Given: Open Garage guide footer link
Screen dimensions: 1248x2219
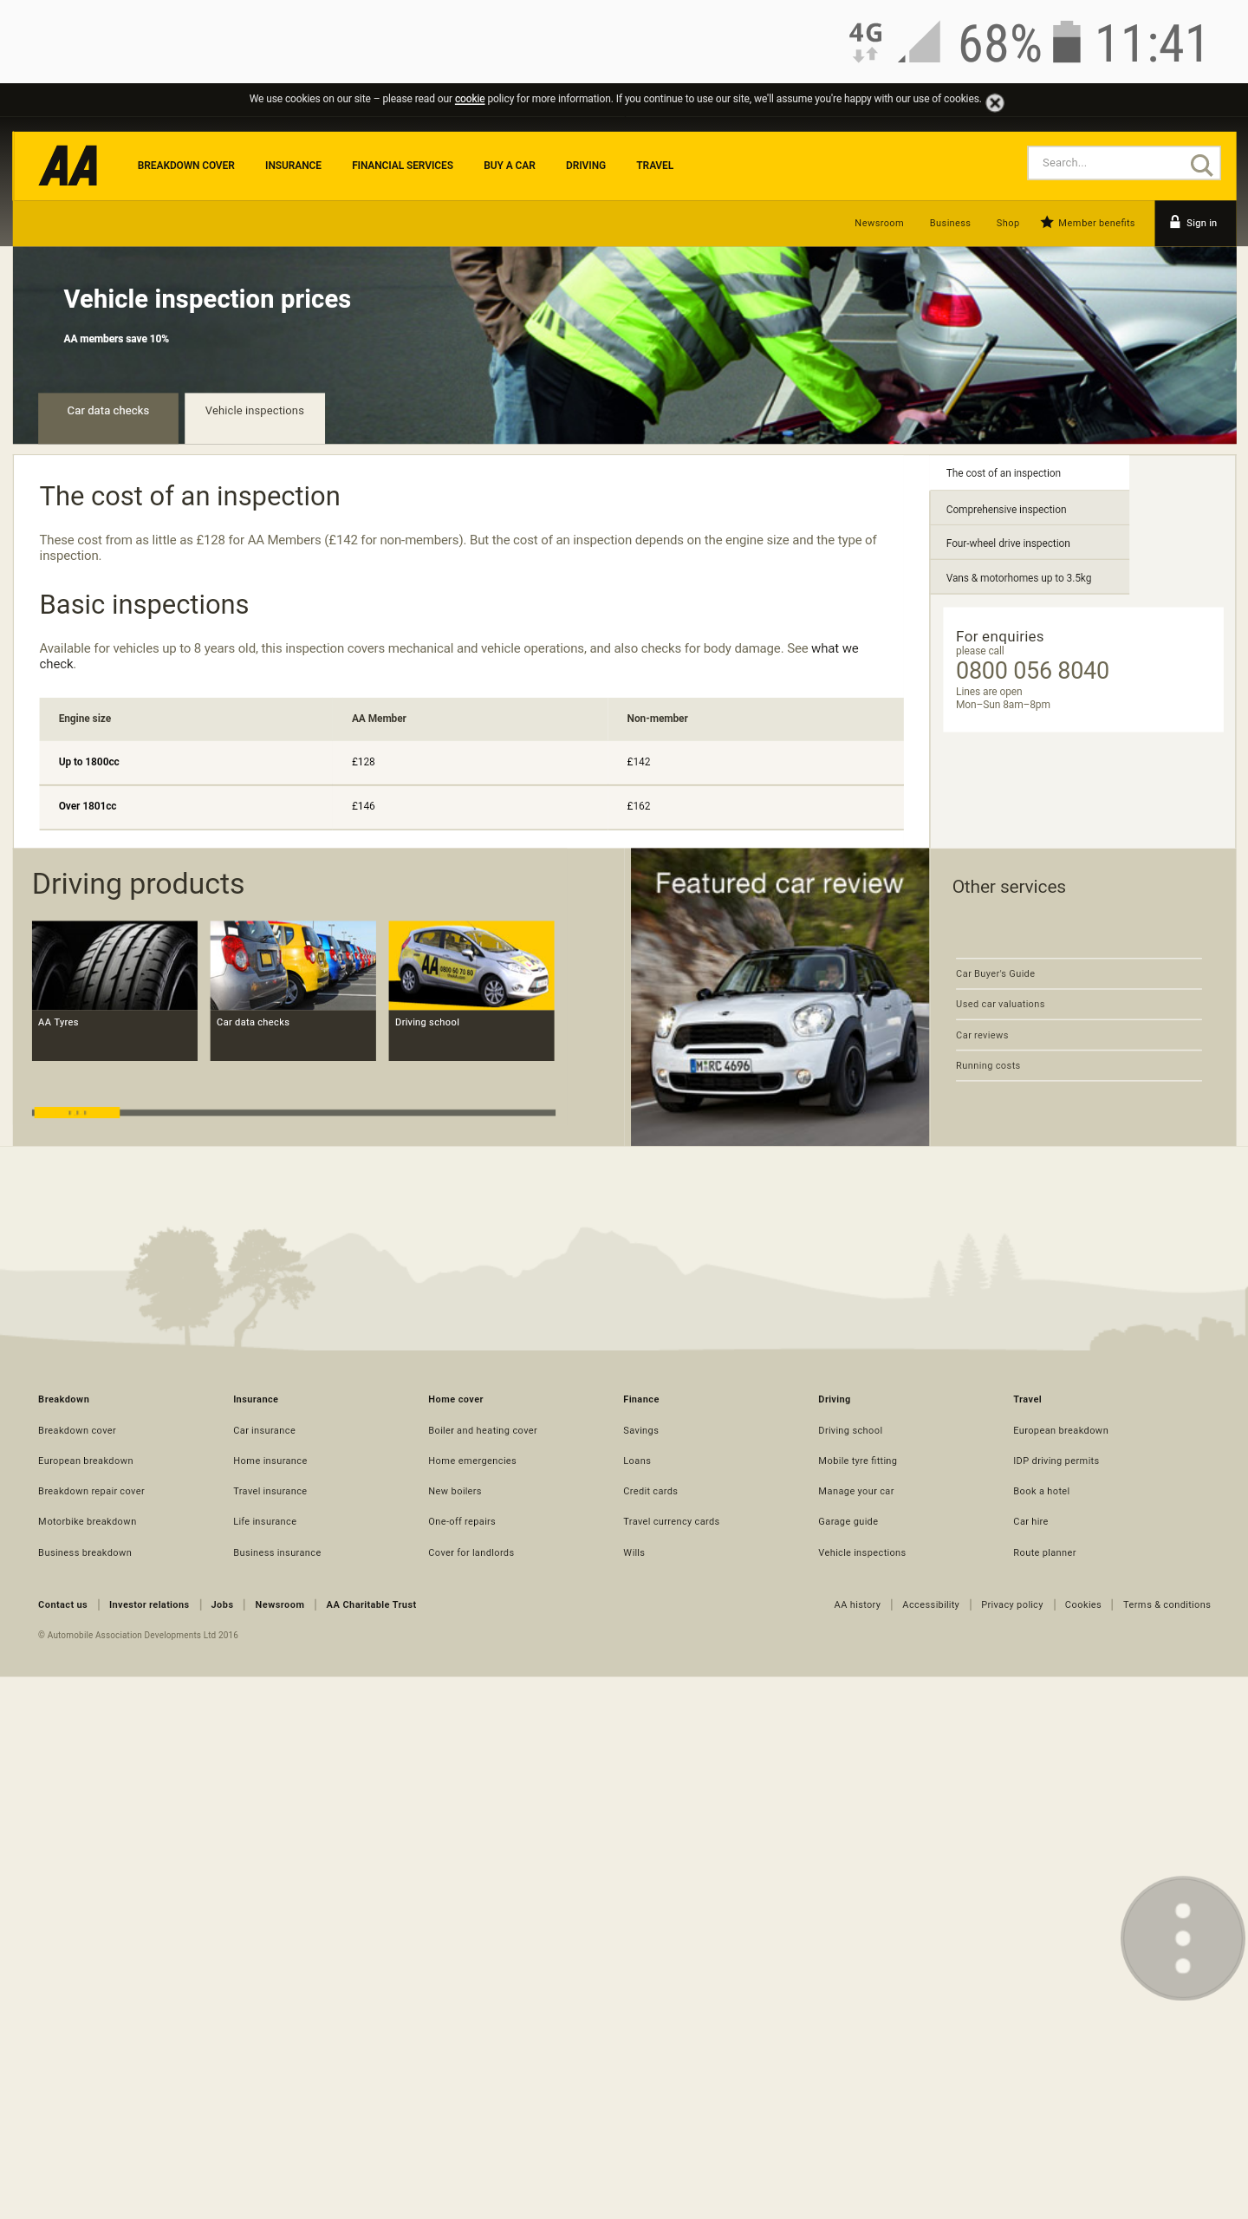Looking at the screenshot, I should pos(848,1522).
